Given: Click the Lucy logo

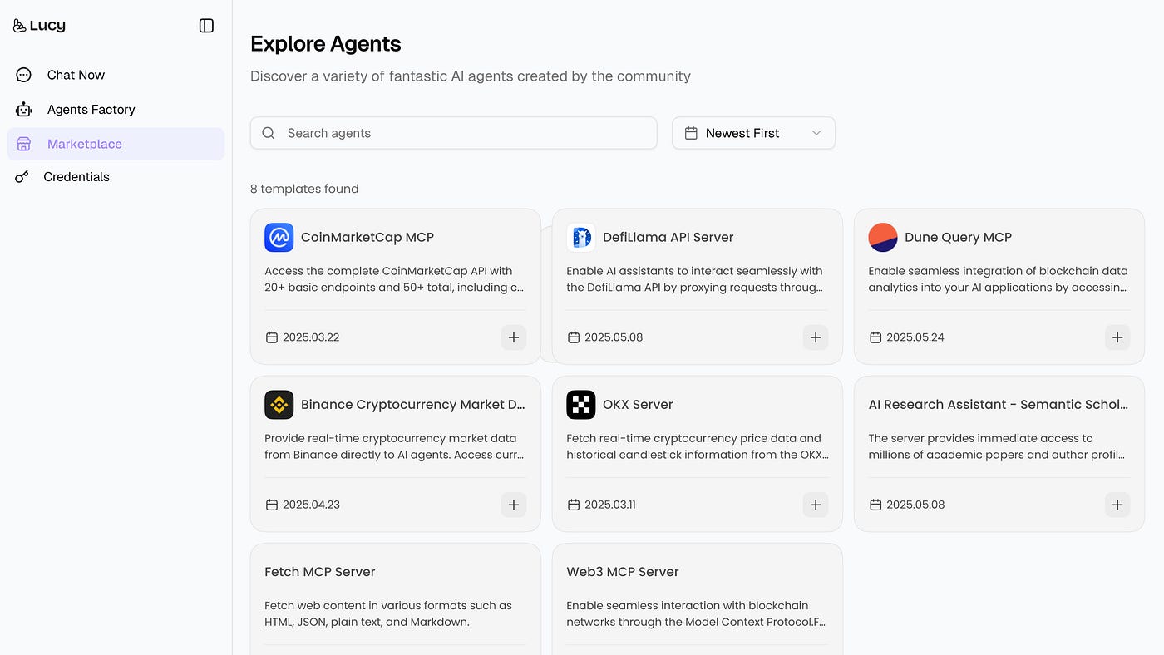Looking at the screenshot, I should tap(39, 26).
